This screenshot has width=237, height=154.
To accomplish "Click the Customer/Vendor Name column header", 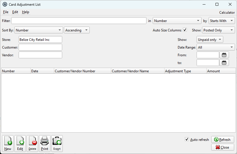I will tap(138, 71).
